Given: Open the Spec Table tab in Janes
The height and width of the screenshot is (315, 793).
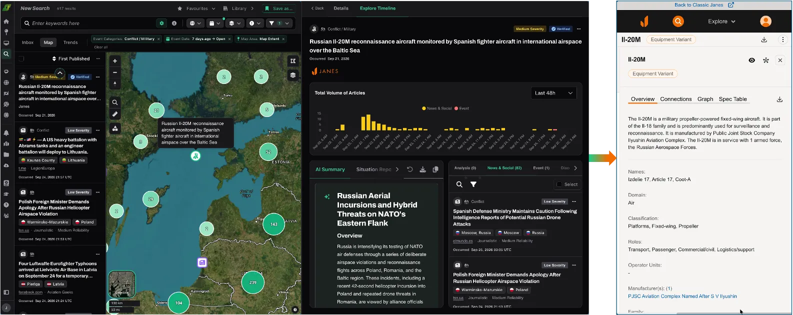Looking at the screenshot, I should (x=732, y=99).
